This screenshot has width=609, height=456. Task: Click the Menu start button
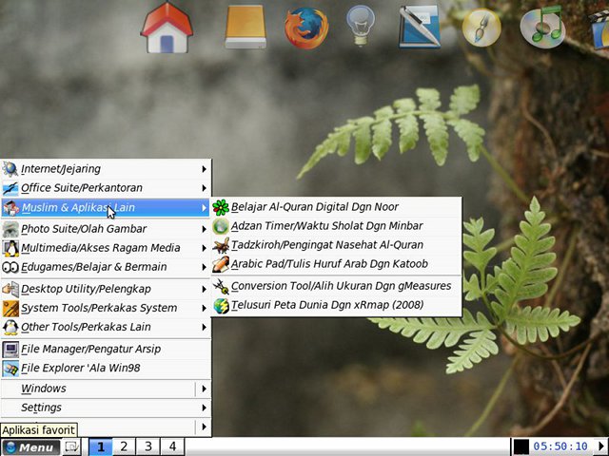pos(30,447)
